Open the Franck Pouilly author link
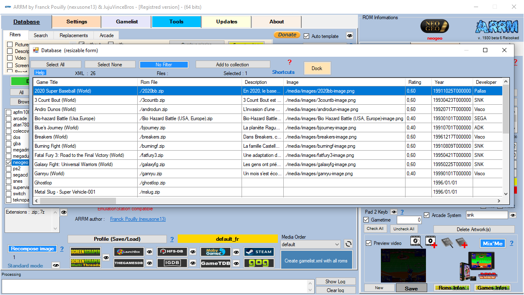 138,219
